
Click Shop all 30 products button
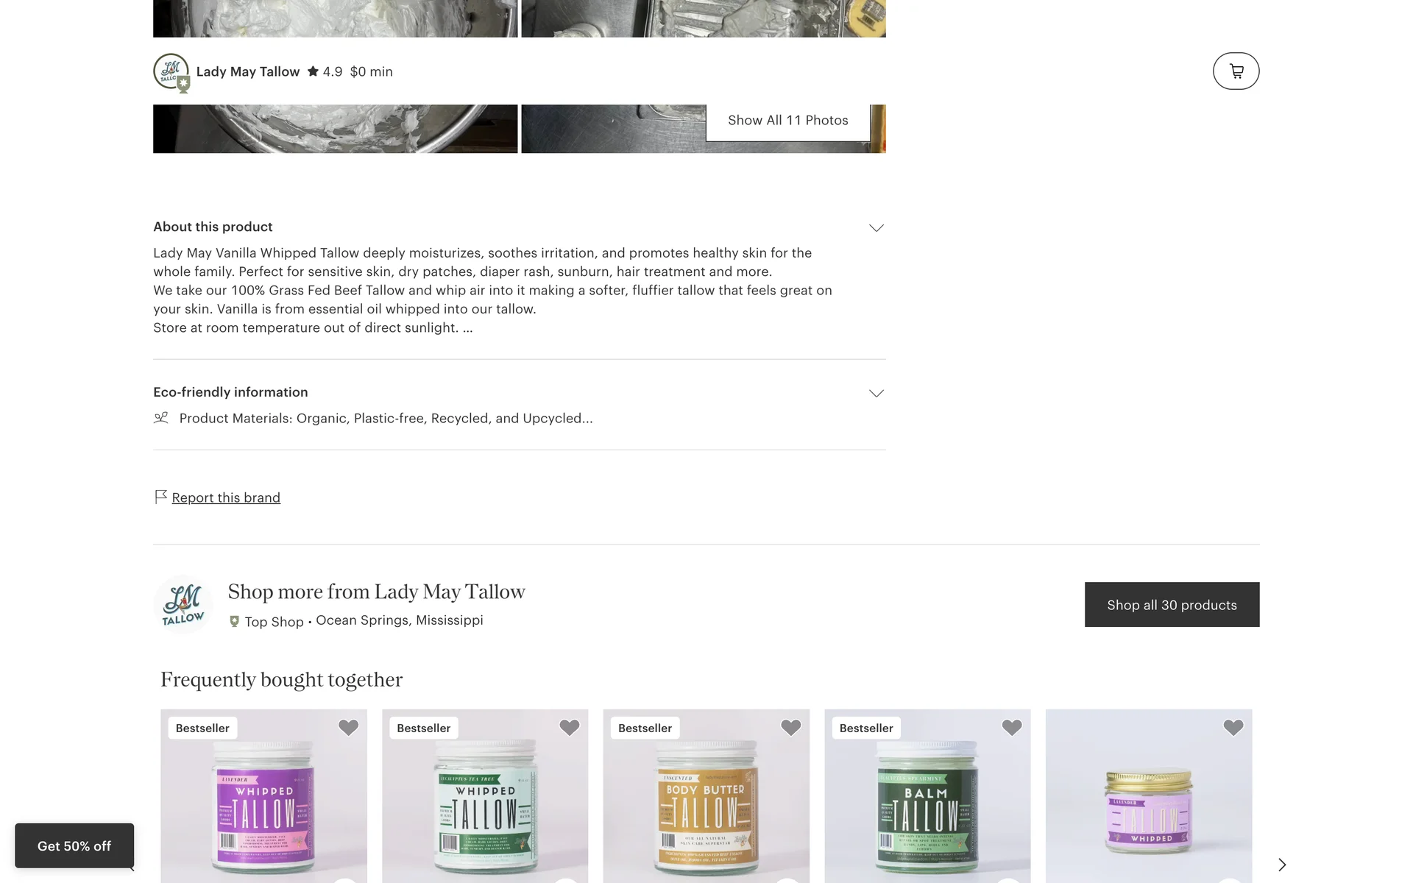(x=1172, y=605)
